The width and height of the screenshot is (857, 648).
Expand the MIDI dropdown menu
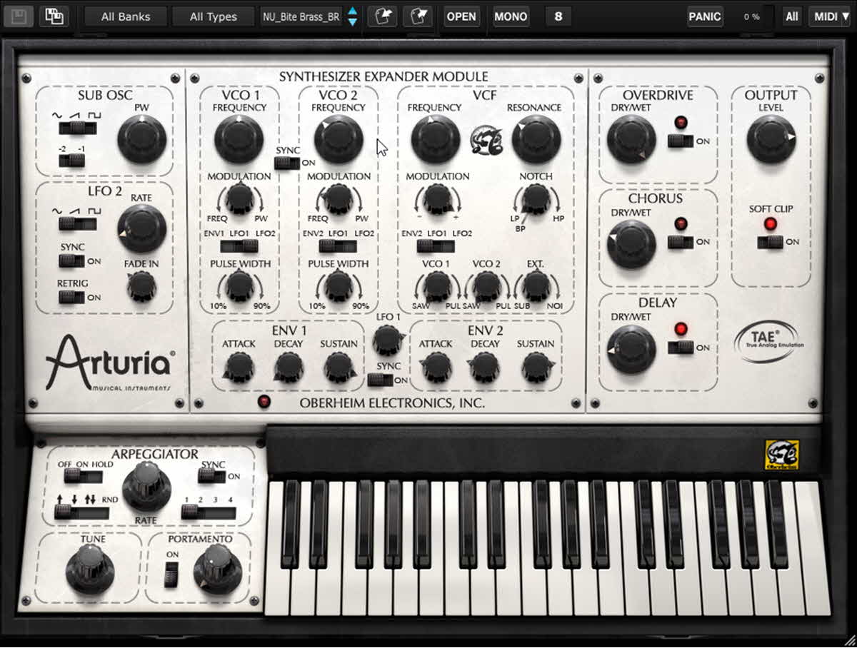tap(829, 16)
